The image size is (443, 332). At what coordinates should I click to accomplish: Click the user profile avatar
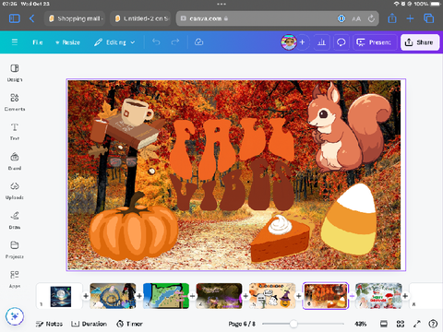289,42
